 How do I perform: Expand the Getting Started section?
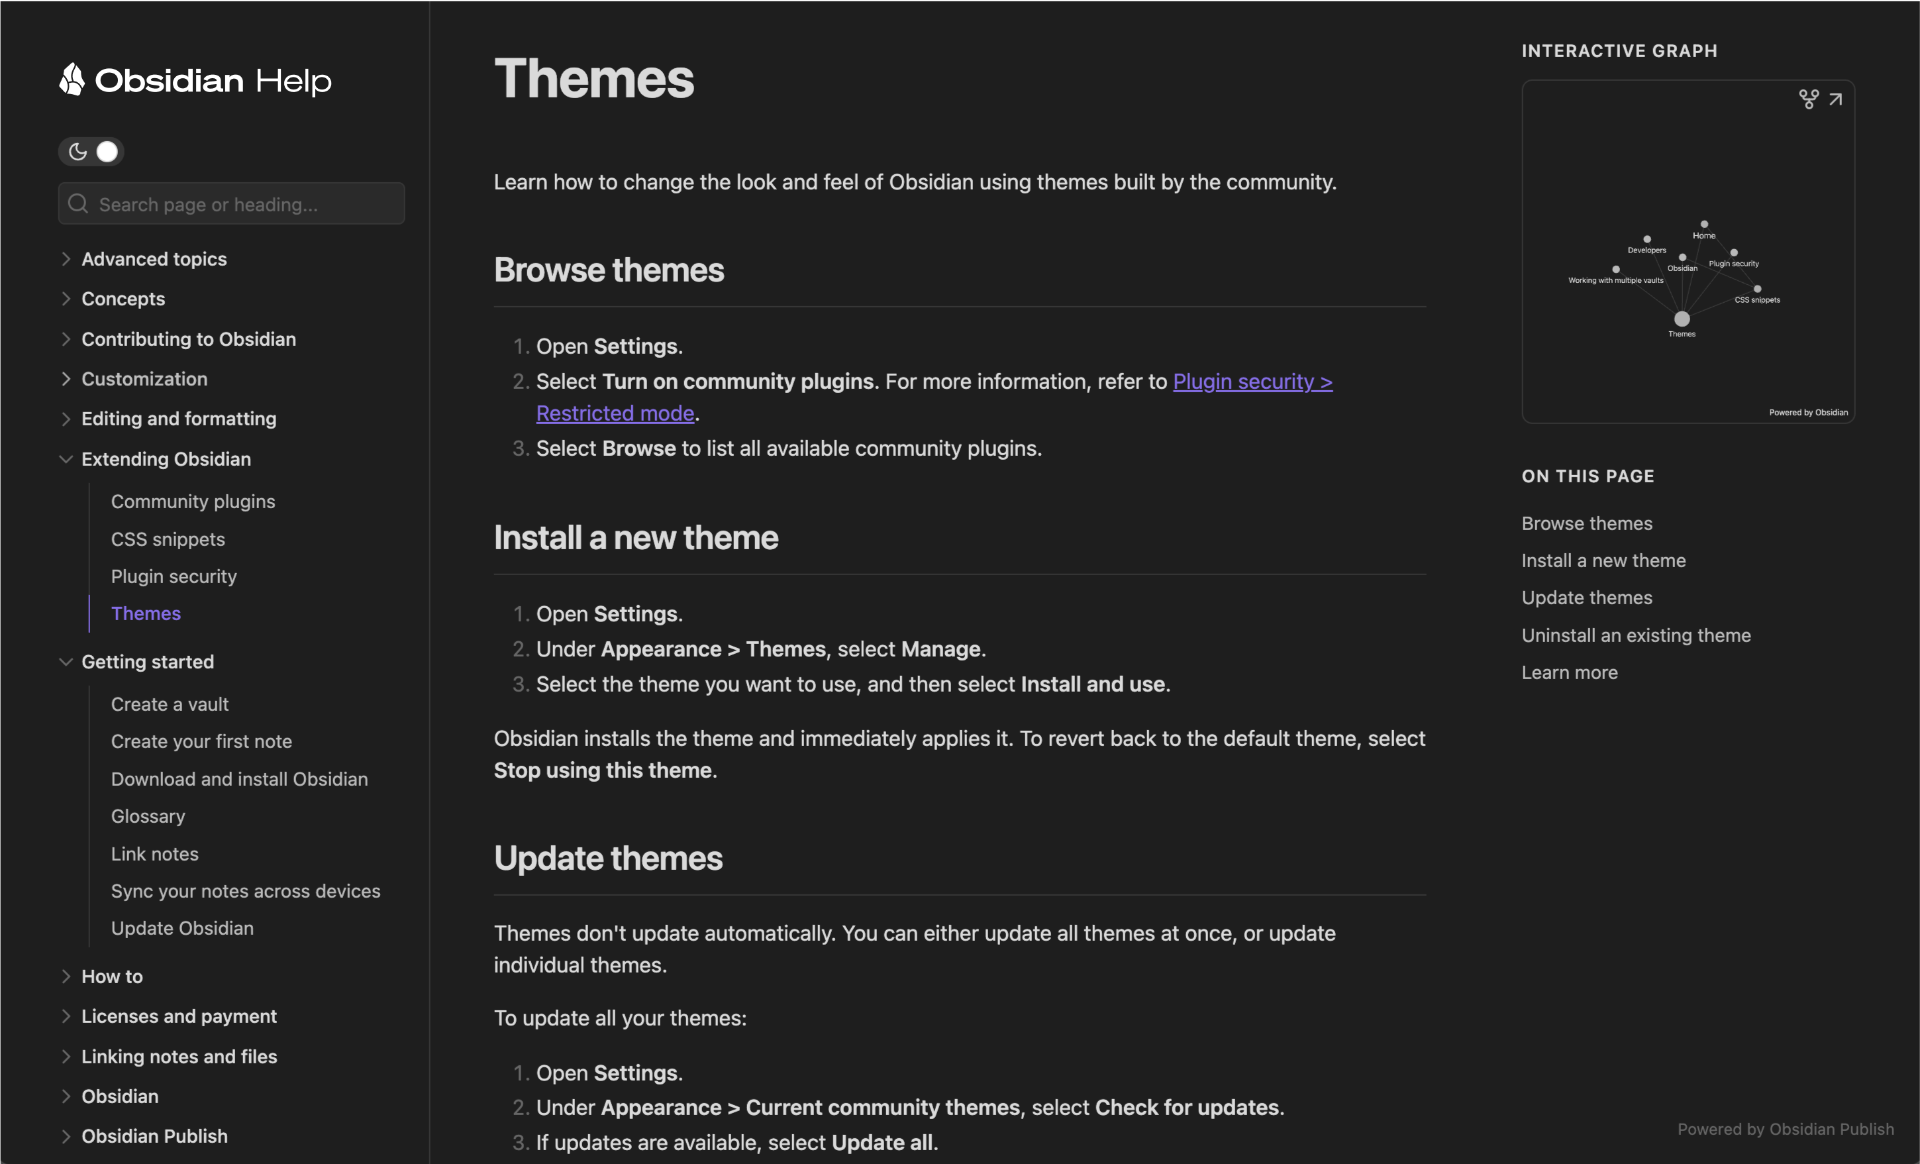(x=64, y=661)
